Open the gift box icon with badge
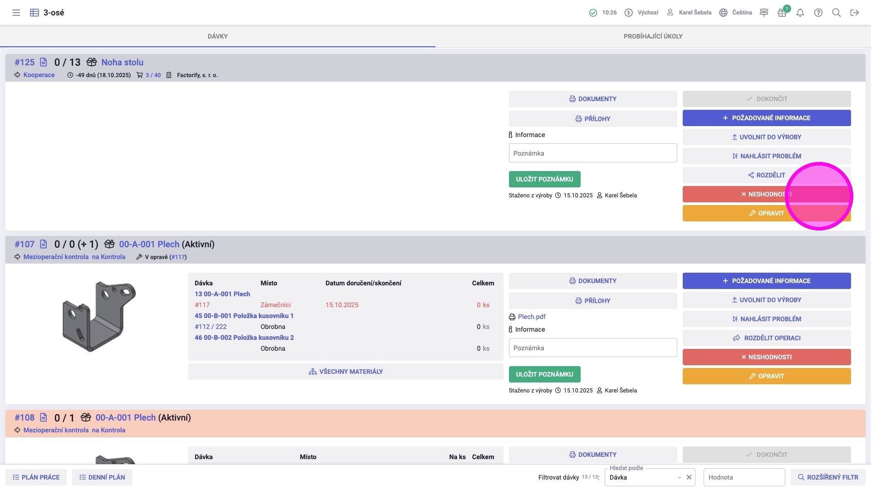The image size is (871, 490). click(x=782, y=13)
